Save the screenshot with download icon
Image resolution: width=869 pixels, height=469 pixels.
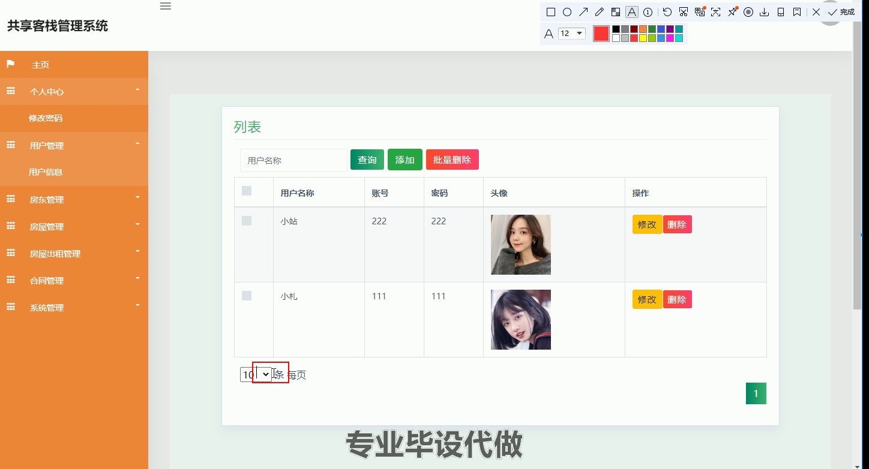pyautogui.click(x=765, y=12)
